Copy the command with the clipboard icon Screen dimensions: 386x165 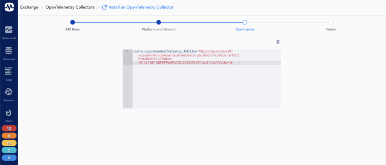pyautogui.click(x=278, y=42)
